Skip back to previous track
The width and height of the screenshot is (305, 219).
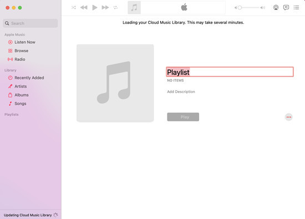[x=84, y=8]
